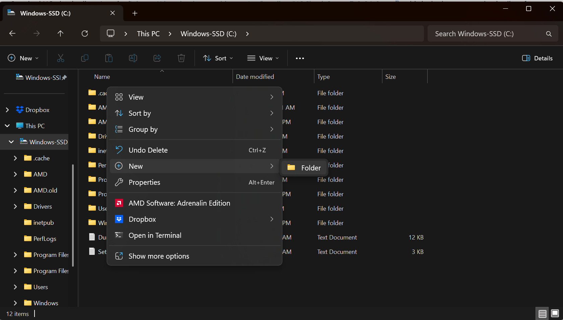Image resolution: width=563 pixels, height=320 pixels.
Task: Expand the Drivers folder in sidebar
Action: pos(15,207)
